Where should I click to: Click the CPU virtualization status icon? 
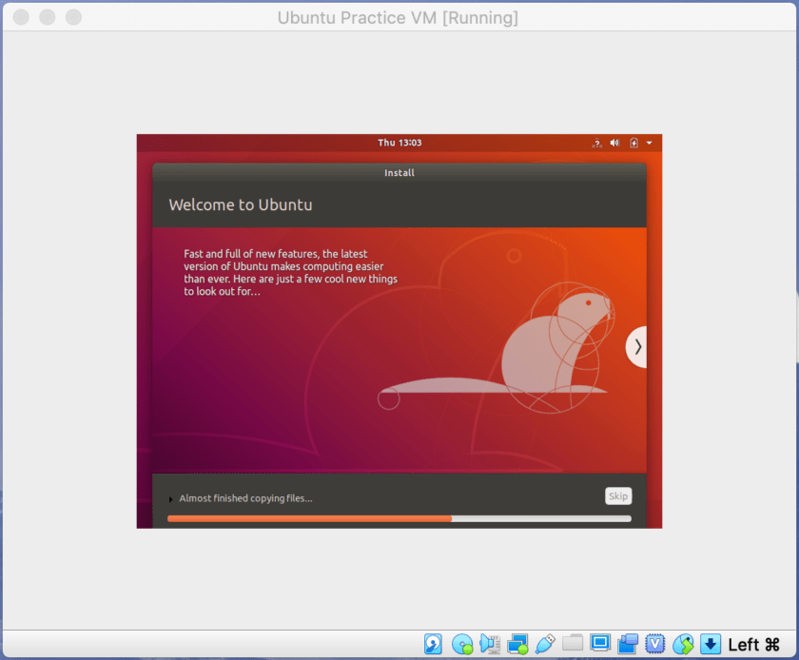point(654,644)
